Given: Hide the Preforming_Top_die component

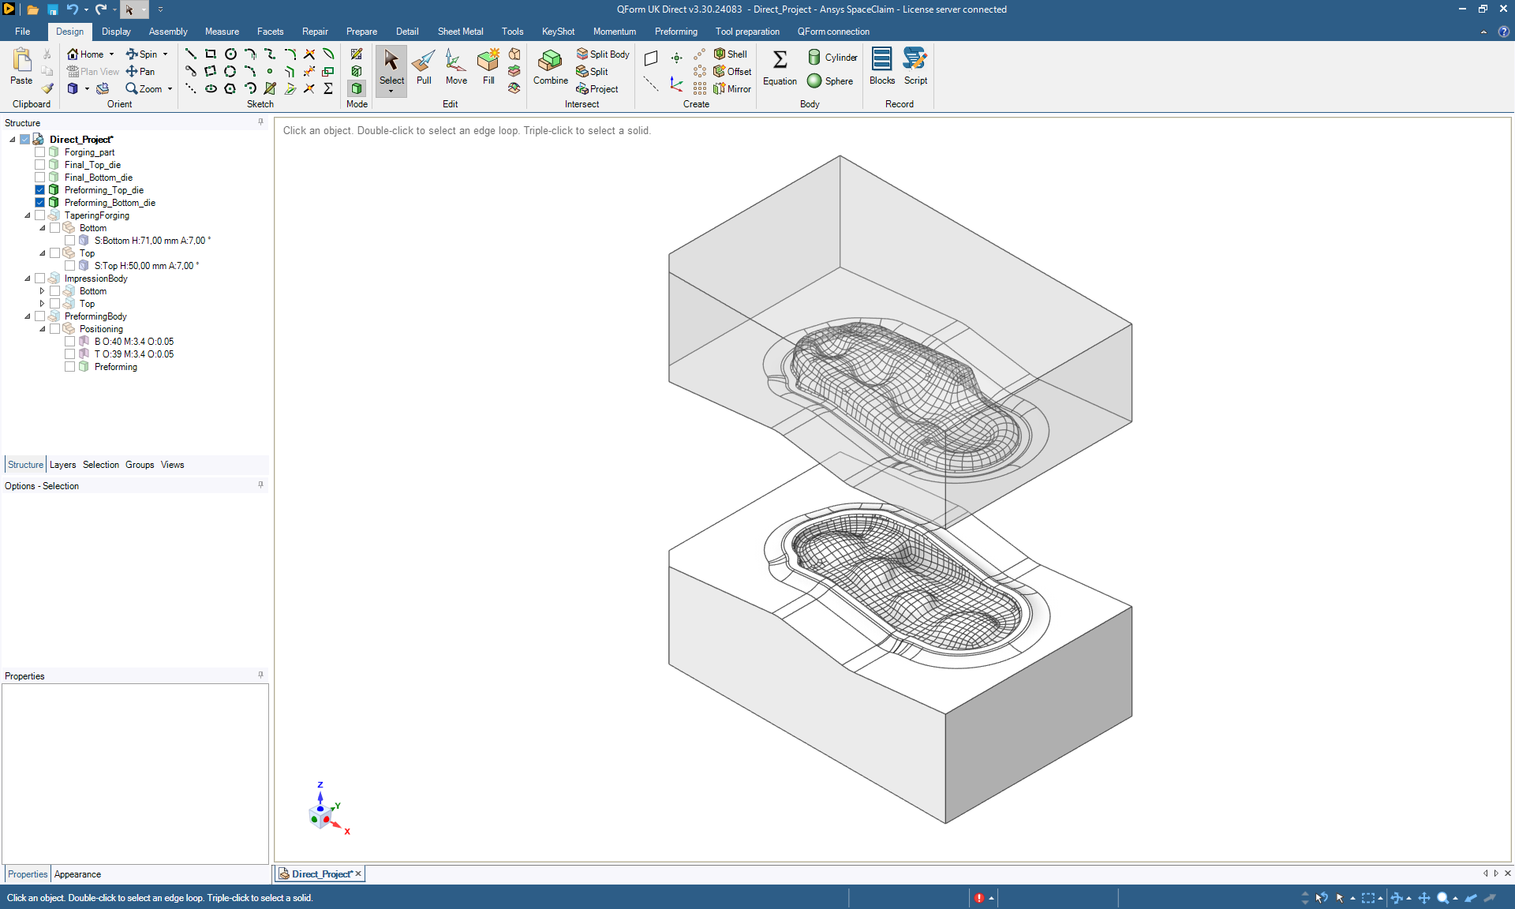Looking at the screenshot, I should coord(40,190).
